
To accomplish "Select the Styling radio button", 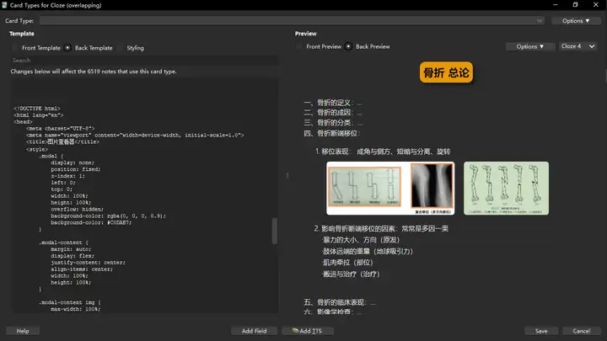I will (x=121, y=48).
